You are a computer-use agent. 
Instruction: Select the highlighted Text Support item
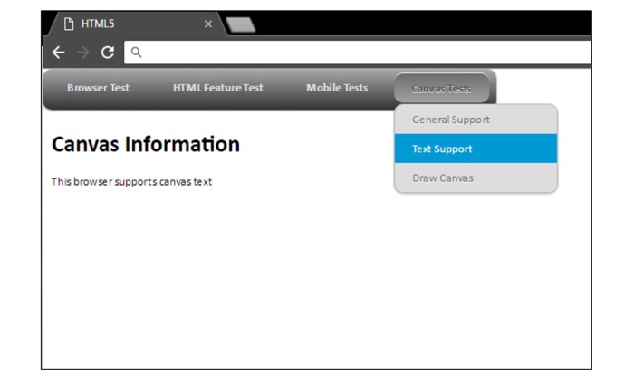475,149
